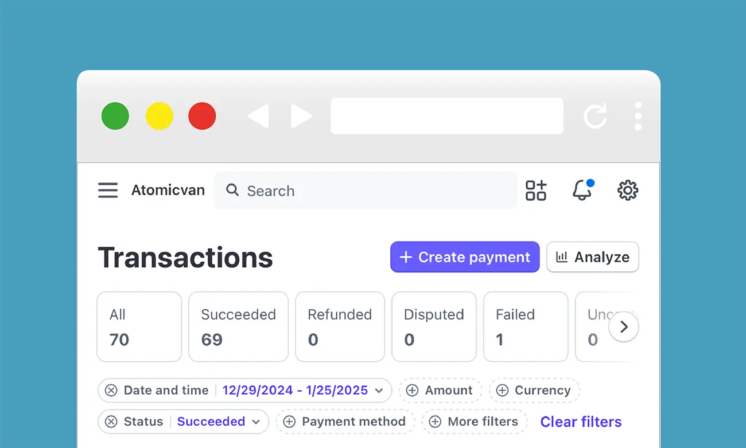Open the browser three-dot menu
Viewport: 746px width, 448px height.
[638, 116]
